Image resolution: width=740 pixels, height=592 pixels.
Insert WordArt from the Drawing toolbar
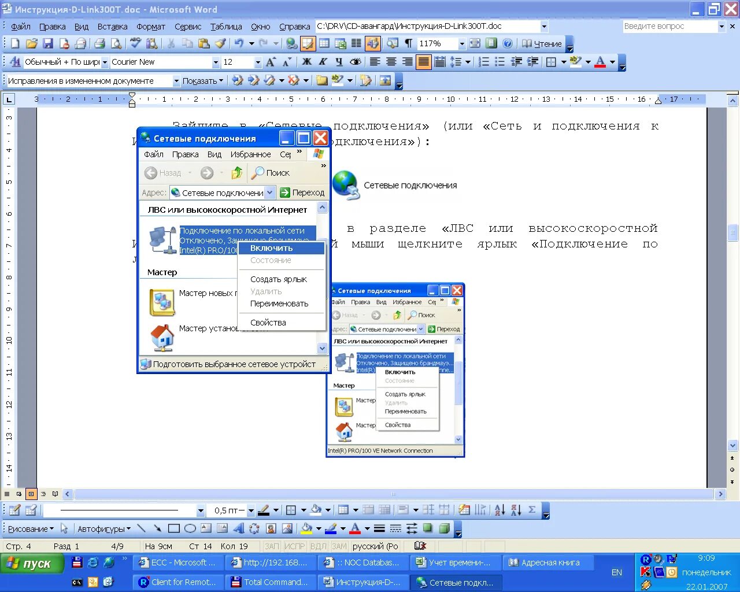tap(238, 528)
